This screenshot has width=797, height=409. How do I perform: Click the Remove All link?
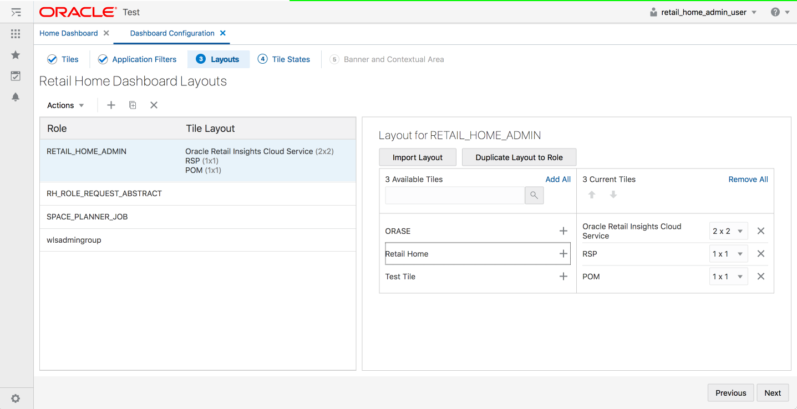748,180
